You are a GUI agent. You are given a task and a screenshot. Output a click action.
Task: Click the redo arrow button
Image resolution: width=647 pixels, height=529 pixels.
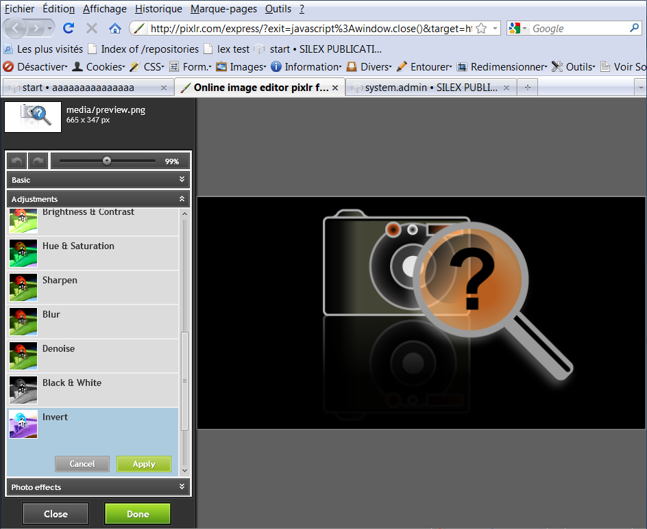(38, 162)
